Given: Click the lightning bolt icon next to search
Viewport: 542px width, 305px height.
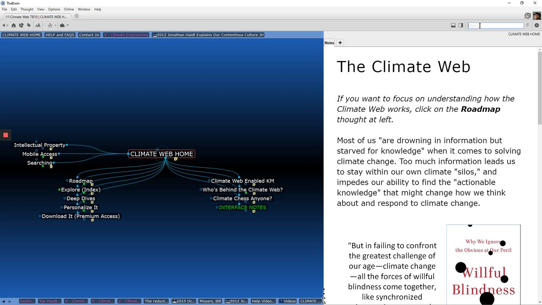Looking at the screenshot, I should [528, 25].
